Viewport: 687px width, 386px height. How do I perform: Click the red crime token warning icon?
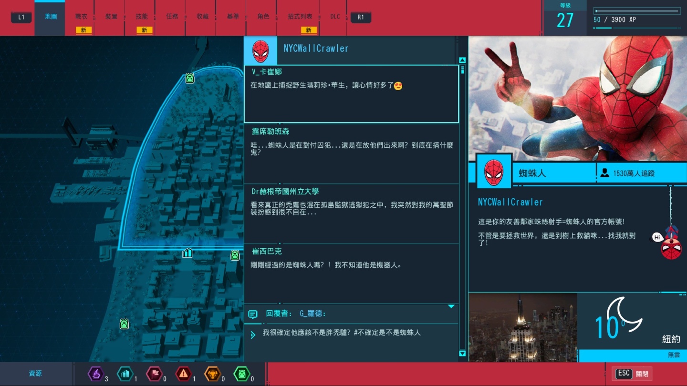(184, 374)
